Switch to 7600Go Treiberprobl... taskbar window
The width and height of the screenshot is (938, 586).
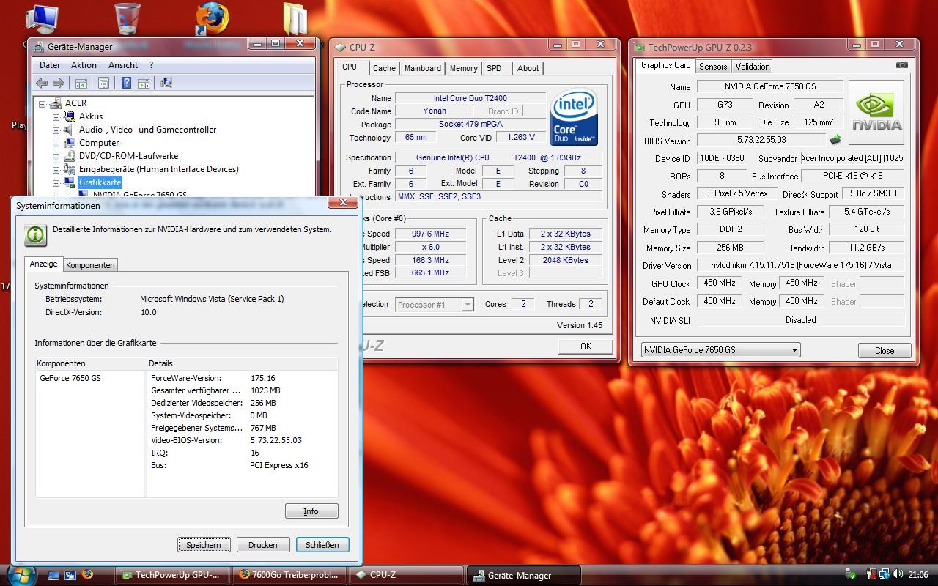[x=289, y=575]
